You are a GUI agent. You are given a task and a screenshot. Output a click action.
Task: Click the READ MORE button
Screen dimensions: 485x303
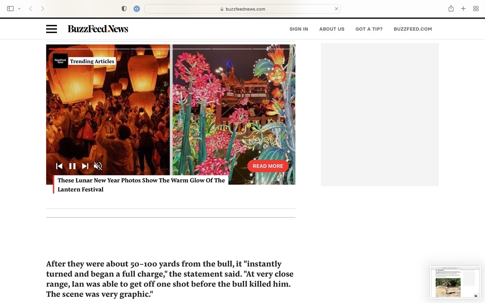pos(268,166)
